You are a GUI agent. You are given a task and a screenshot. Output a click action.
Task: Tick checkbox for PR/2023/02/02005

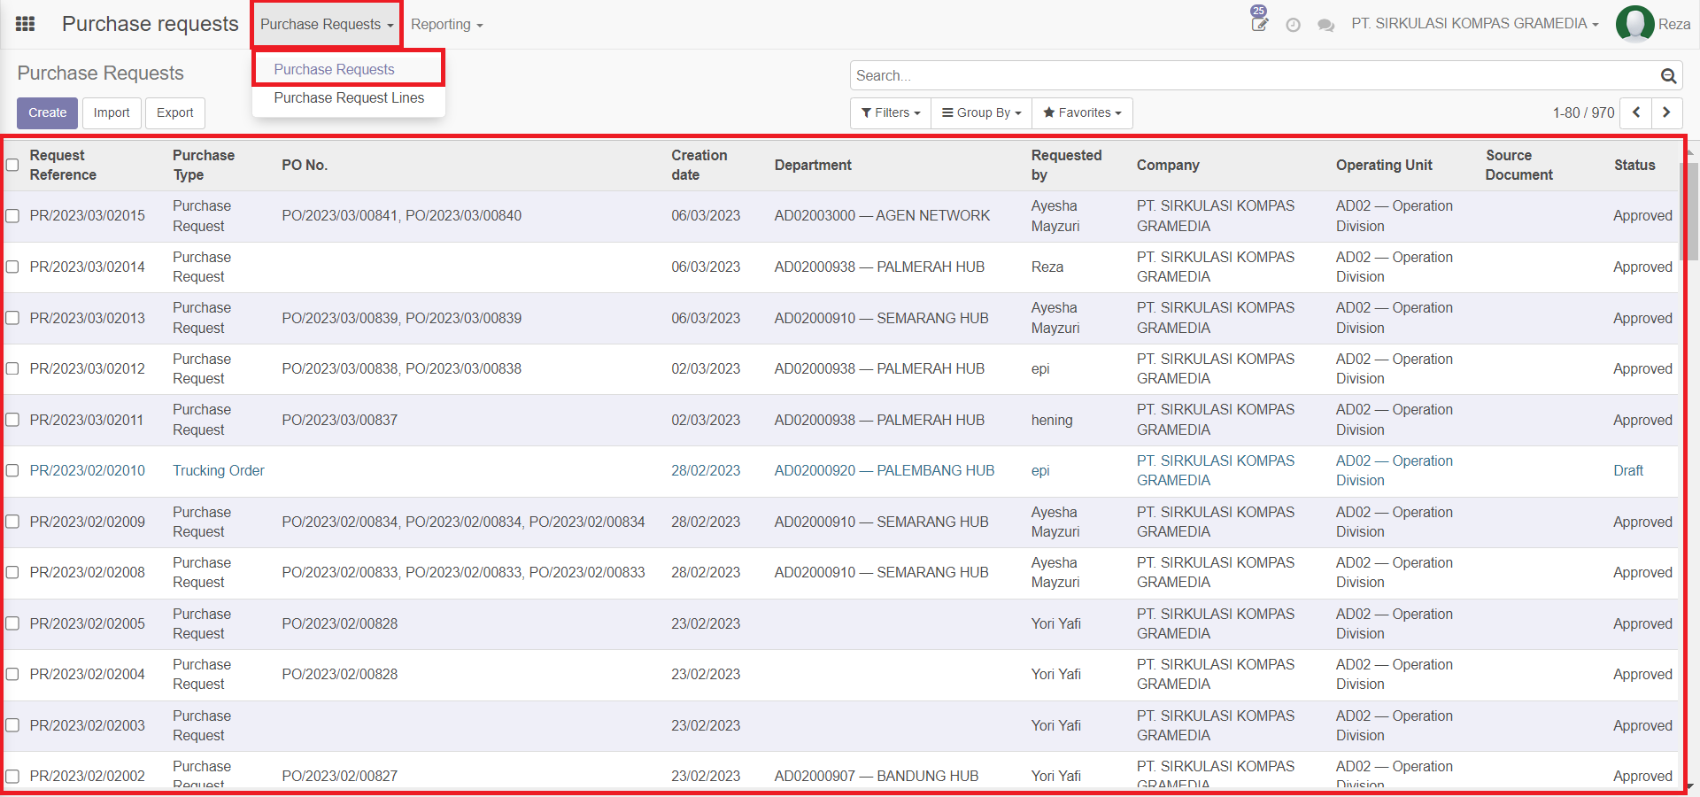pos(12,623)
